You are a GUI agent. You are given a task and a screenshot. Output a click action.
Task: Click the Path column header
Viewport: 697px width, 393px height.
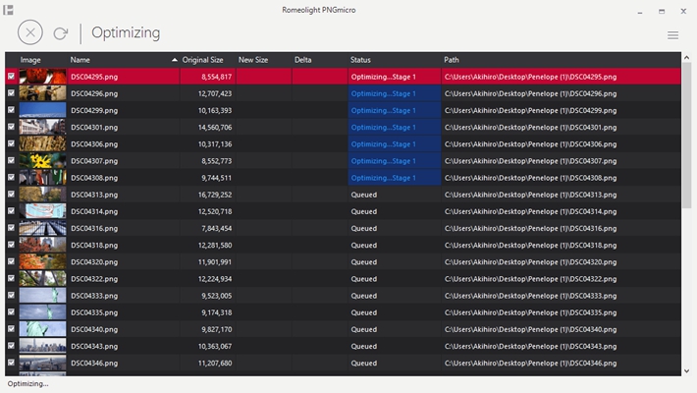click(x=451, y=60)
